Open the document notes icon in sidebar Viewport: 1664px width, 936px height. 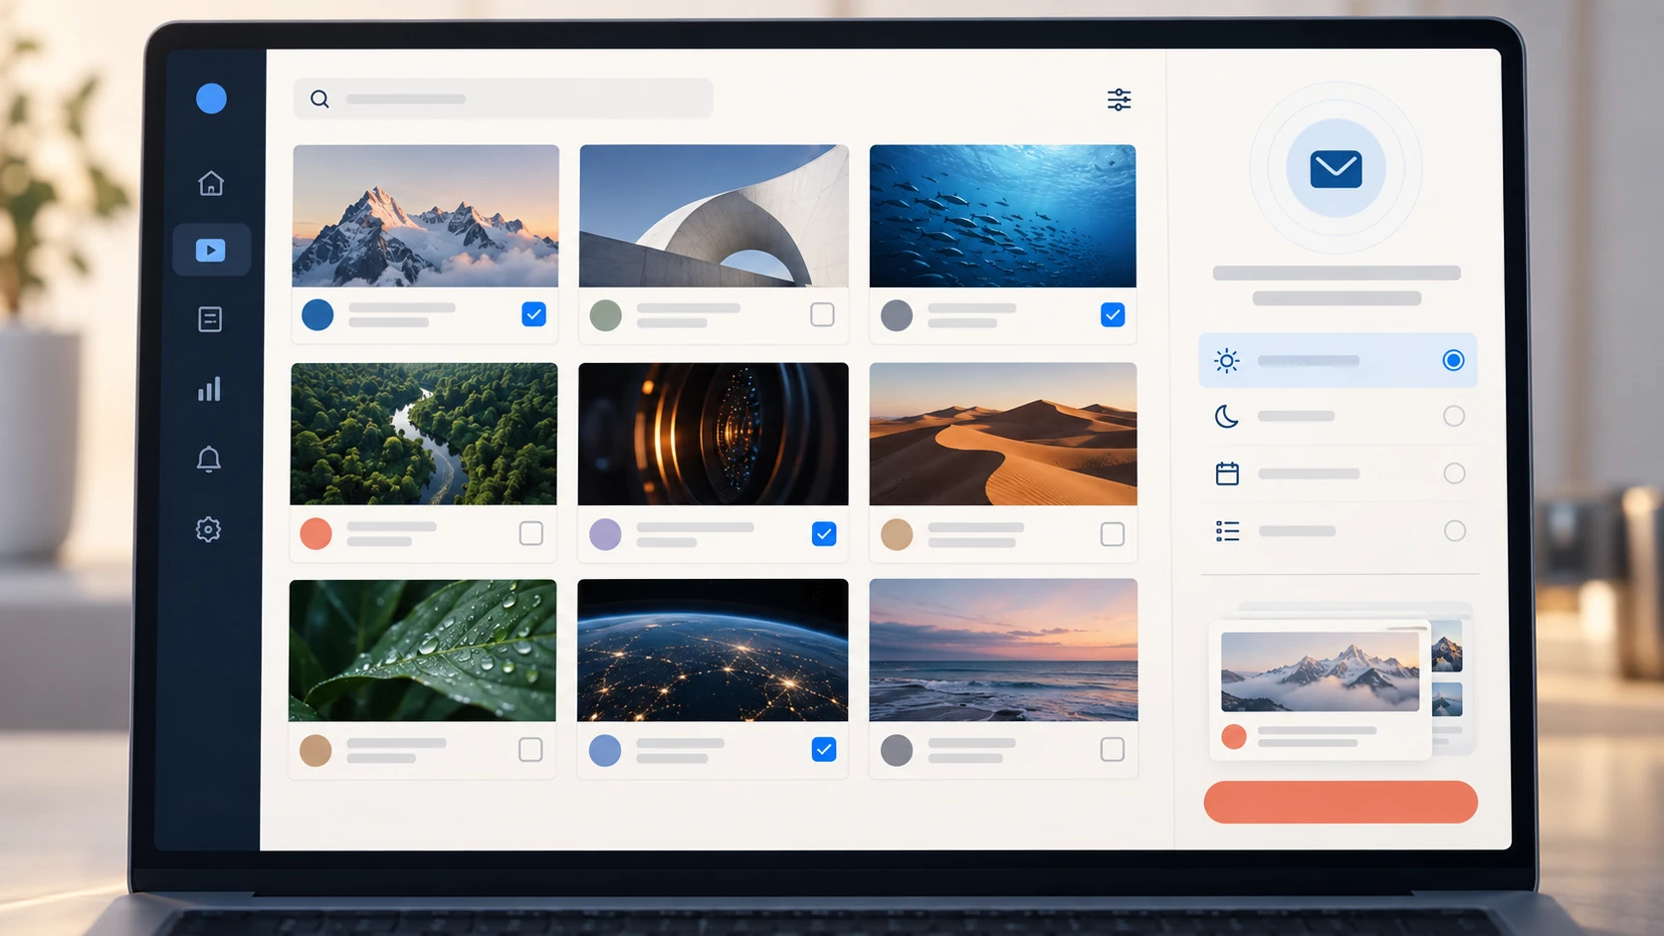[210, 319]
